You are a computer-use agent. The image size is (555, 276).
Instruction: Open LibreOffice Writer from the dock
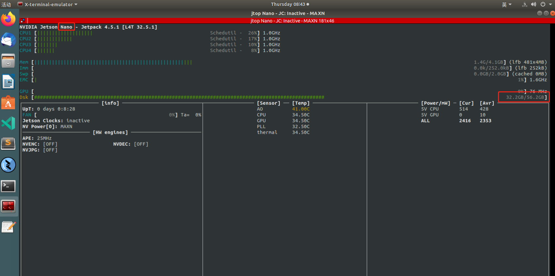click(8, 82)
